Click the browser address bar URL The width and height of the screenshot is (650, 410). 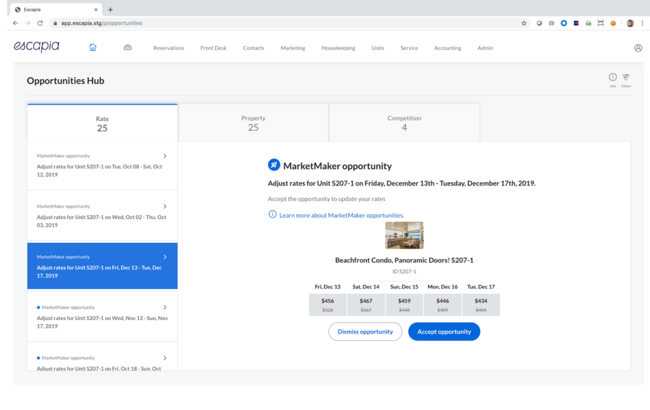coord(102,23)
